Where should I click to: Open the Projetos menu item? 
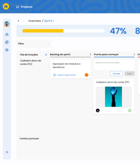tap(24, 7)
